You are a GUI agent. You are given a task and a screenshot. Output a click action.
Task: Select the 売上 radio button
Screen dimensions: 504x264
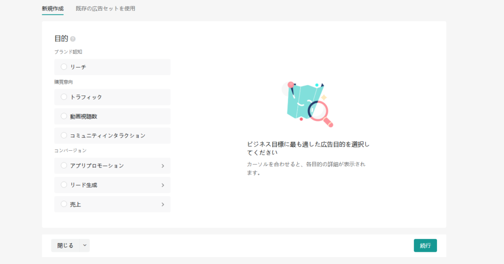coord(64,204)
